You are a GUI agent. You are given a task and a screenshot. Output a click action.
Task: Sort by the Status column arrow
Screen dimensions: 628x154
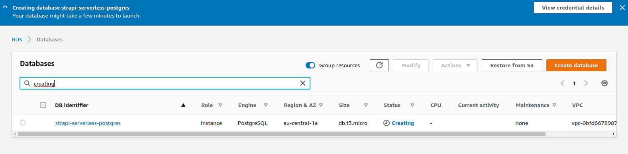(412, 105)
